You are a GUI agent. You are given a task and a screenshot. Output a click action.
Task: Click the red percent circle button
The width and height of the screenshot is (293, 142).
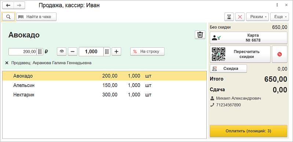click(279, 54)
